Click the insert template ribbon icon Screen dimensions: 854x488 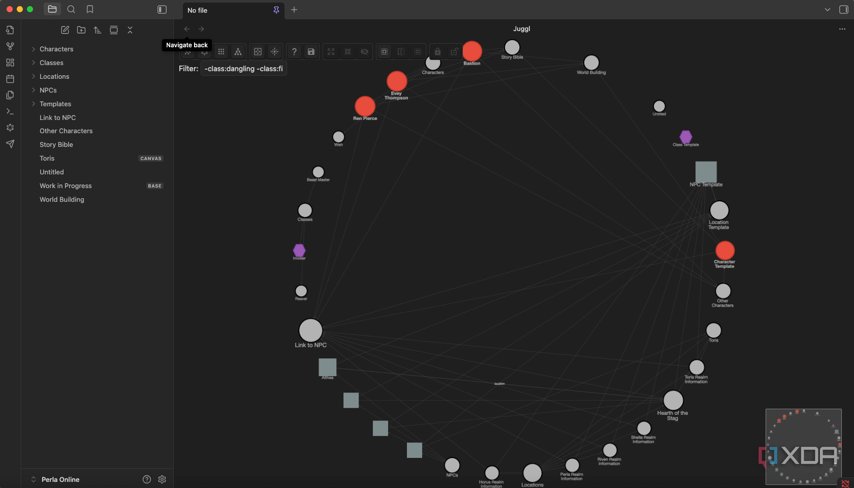click(10, 95)
